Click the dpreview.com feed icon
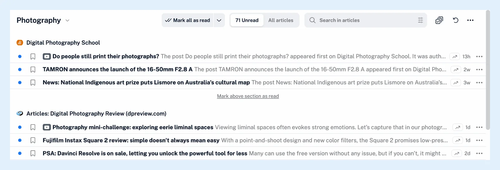Screen dimensions: 500x170 point(20,114)
